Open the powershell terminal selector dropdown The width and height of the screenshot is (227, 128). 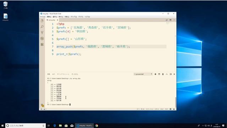143,74
